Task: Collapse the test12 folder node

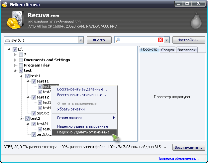Action: 28,97
